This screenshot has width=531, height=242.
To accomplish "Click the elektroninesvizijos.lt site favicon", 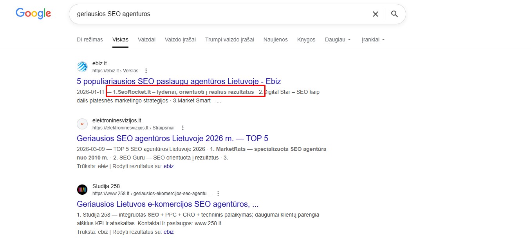I will pyautogui.click(x=82, y=124).
